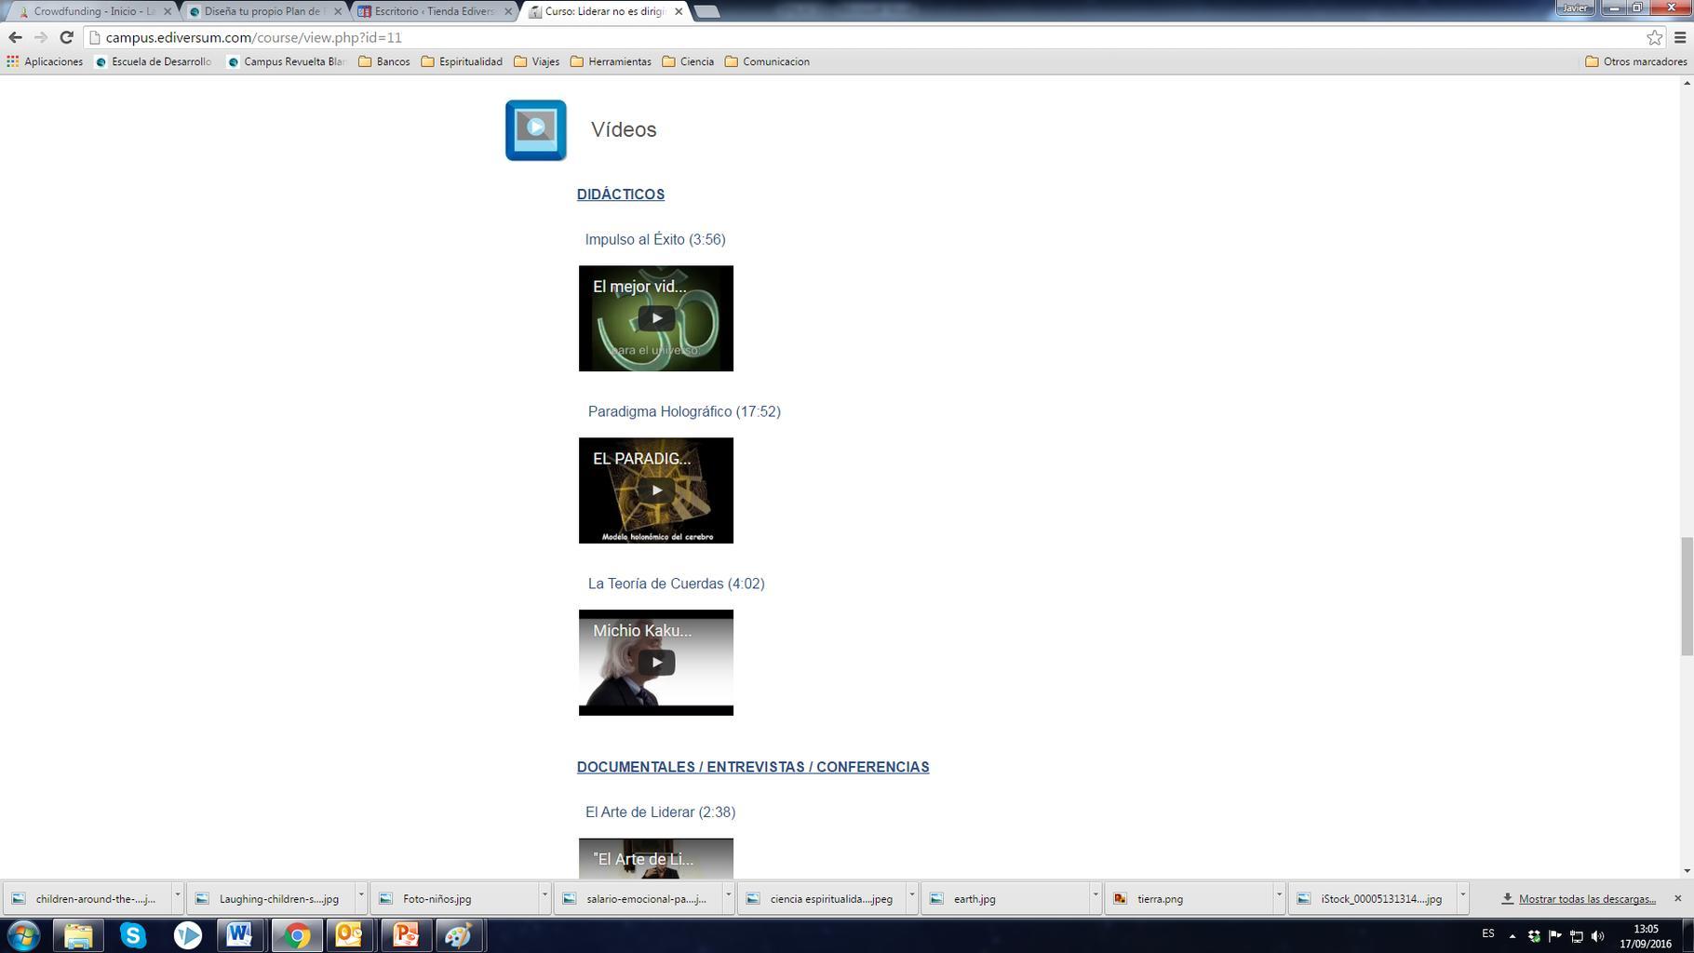The image size is (1694, 953).
Task: Launch Microsoft Word from the taskbar
Action: [x=239, y=934]
